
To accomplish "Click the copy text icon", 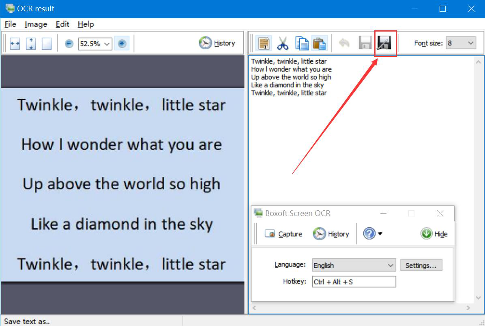I will pyautogui.click(x=302, y=43).
